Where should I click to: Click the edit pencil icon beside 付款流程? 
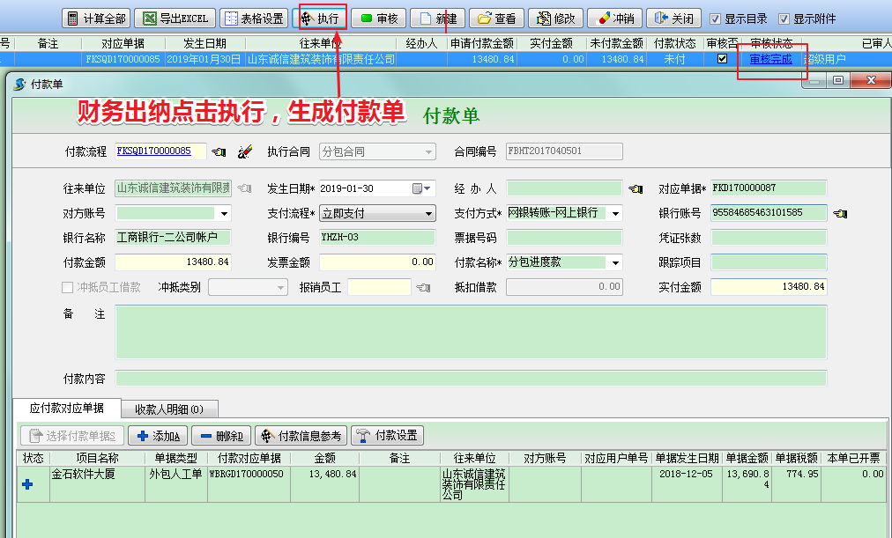coord(245,151)
